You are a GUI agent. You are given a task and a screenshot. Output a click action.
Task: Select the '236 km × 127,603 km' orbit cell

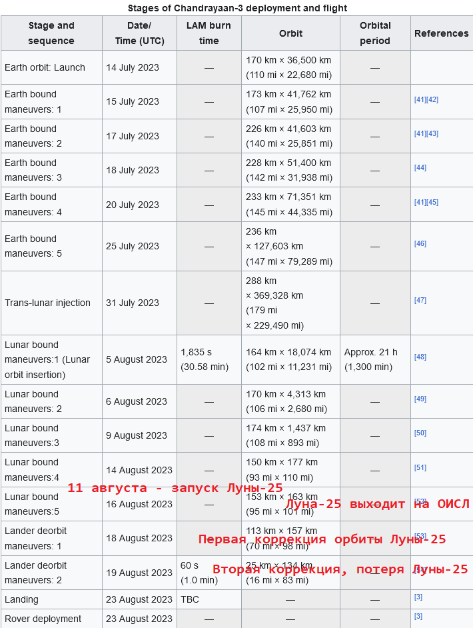[x=291, y=246]
